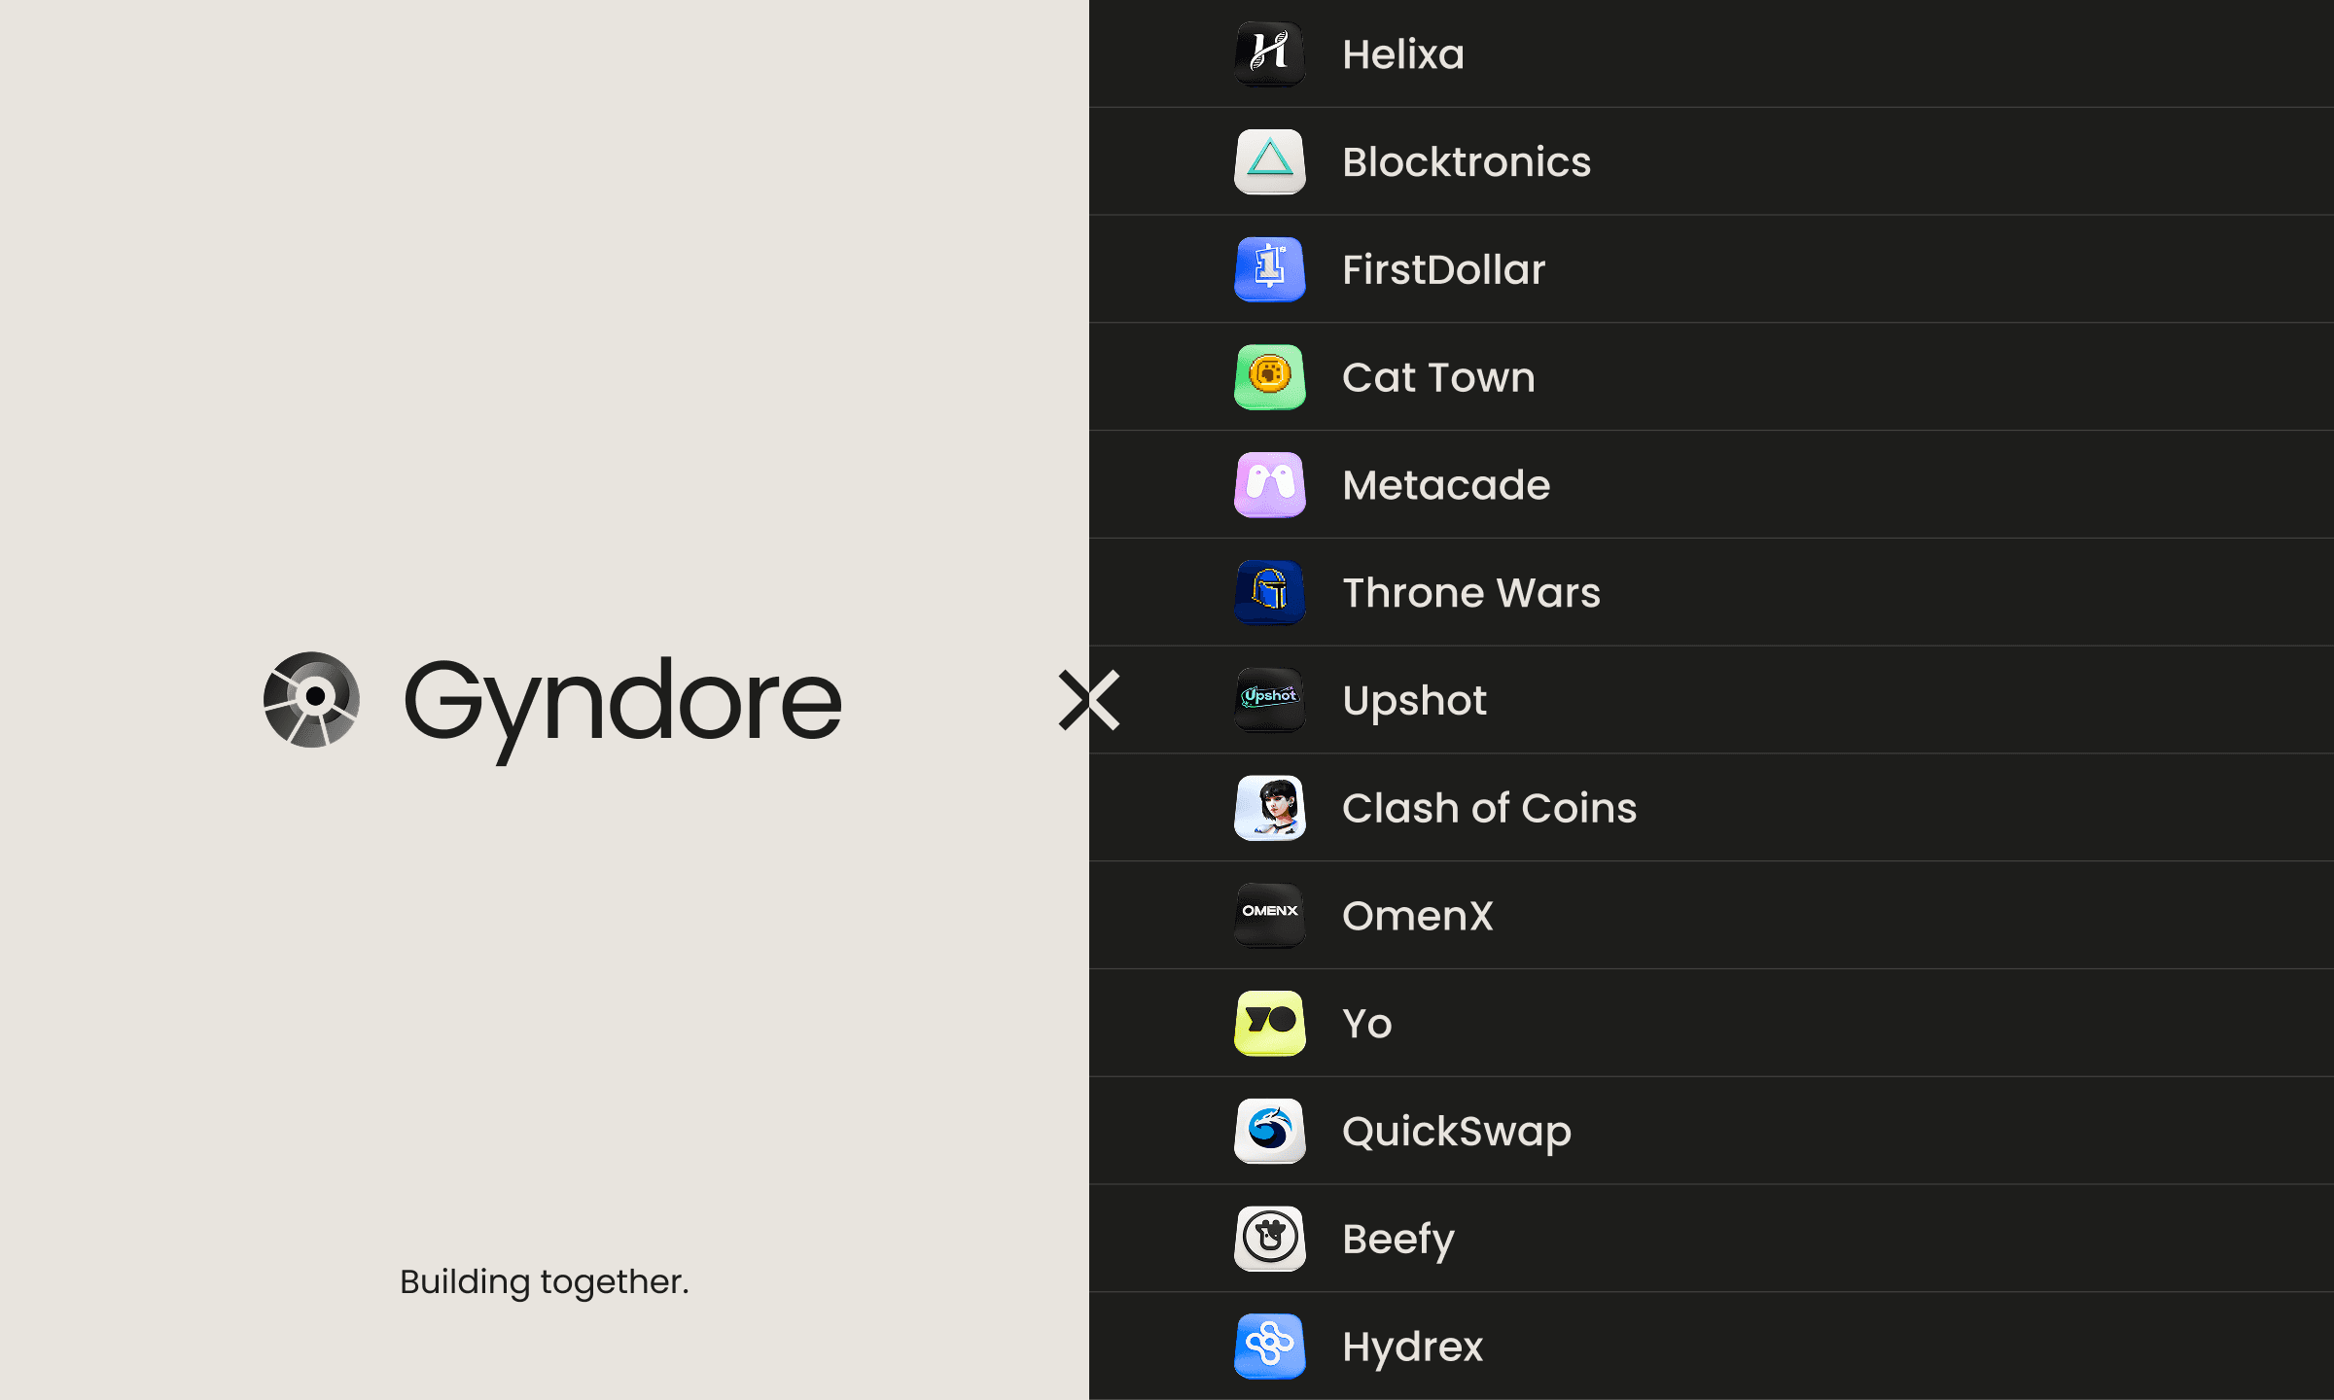This screenshot has width=2334, height=1400.
Task: Click the Gyndore circular logo icon
Action: point(311,700)
